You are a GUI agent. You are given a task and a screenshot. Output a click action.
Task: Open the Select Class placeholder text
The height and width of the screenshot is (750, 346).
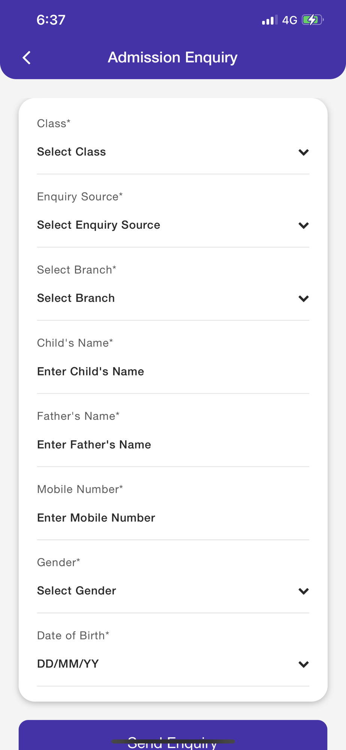[x=72, y=152]
